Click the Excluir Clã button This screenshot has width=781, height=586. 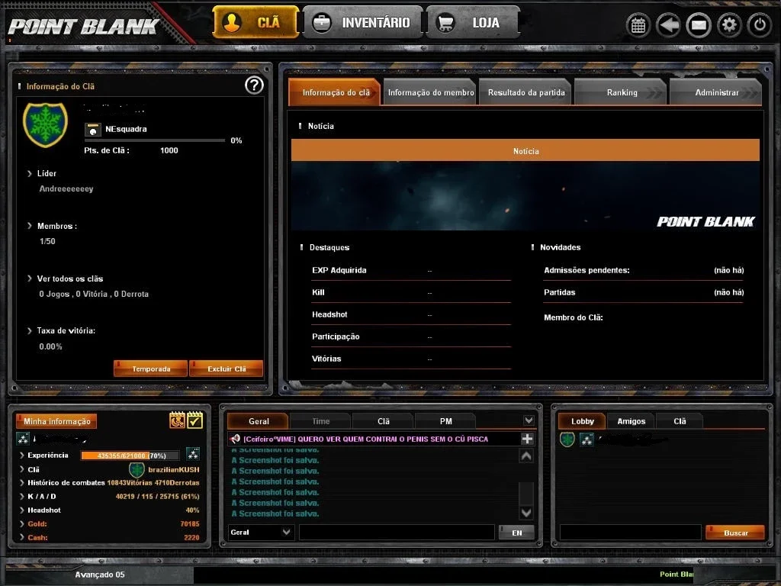tap(226, 369)
